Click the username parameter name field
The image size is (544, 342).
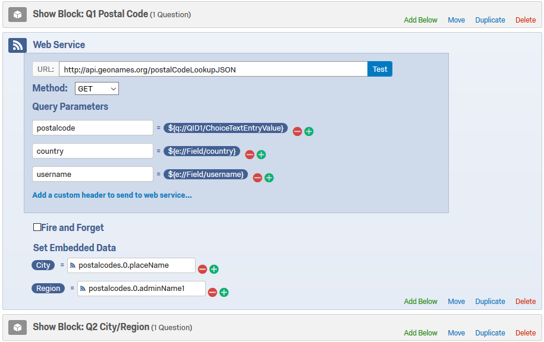(x=93, y=175)
